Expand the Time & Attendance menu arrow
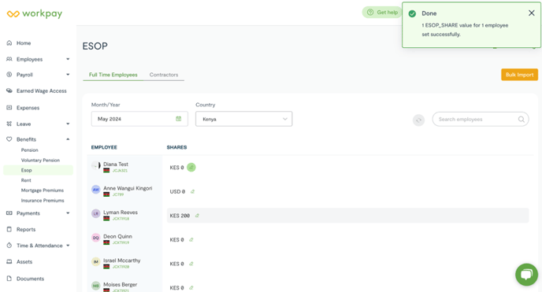 (x=68, y=246)
